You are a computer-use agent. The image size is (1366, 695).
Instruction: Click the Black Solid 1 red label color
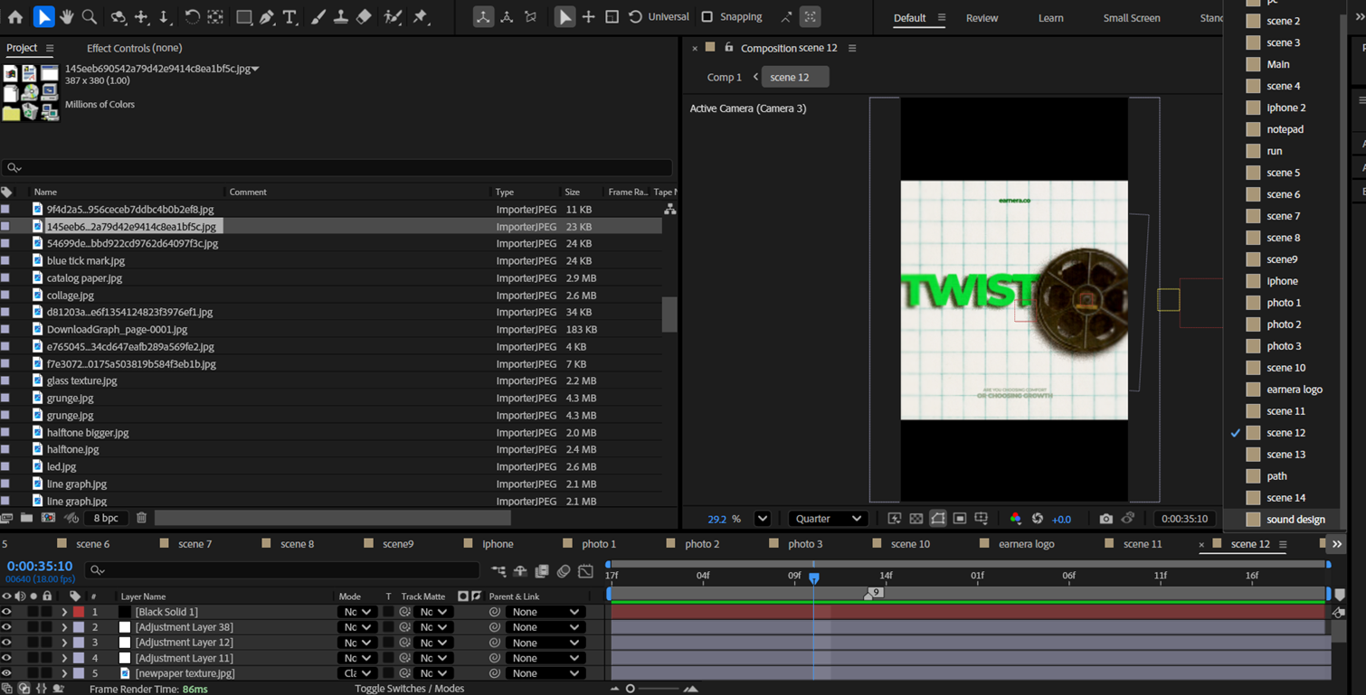[79, 612]
